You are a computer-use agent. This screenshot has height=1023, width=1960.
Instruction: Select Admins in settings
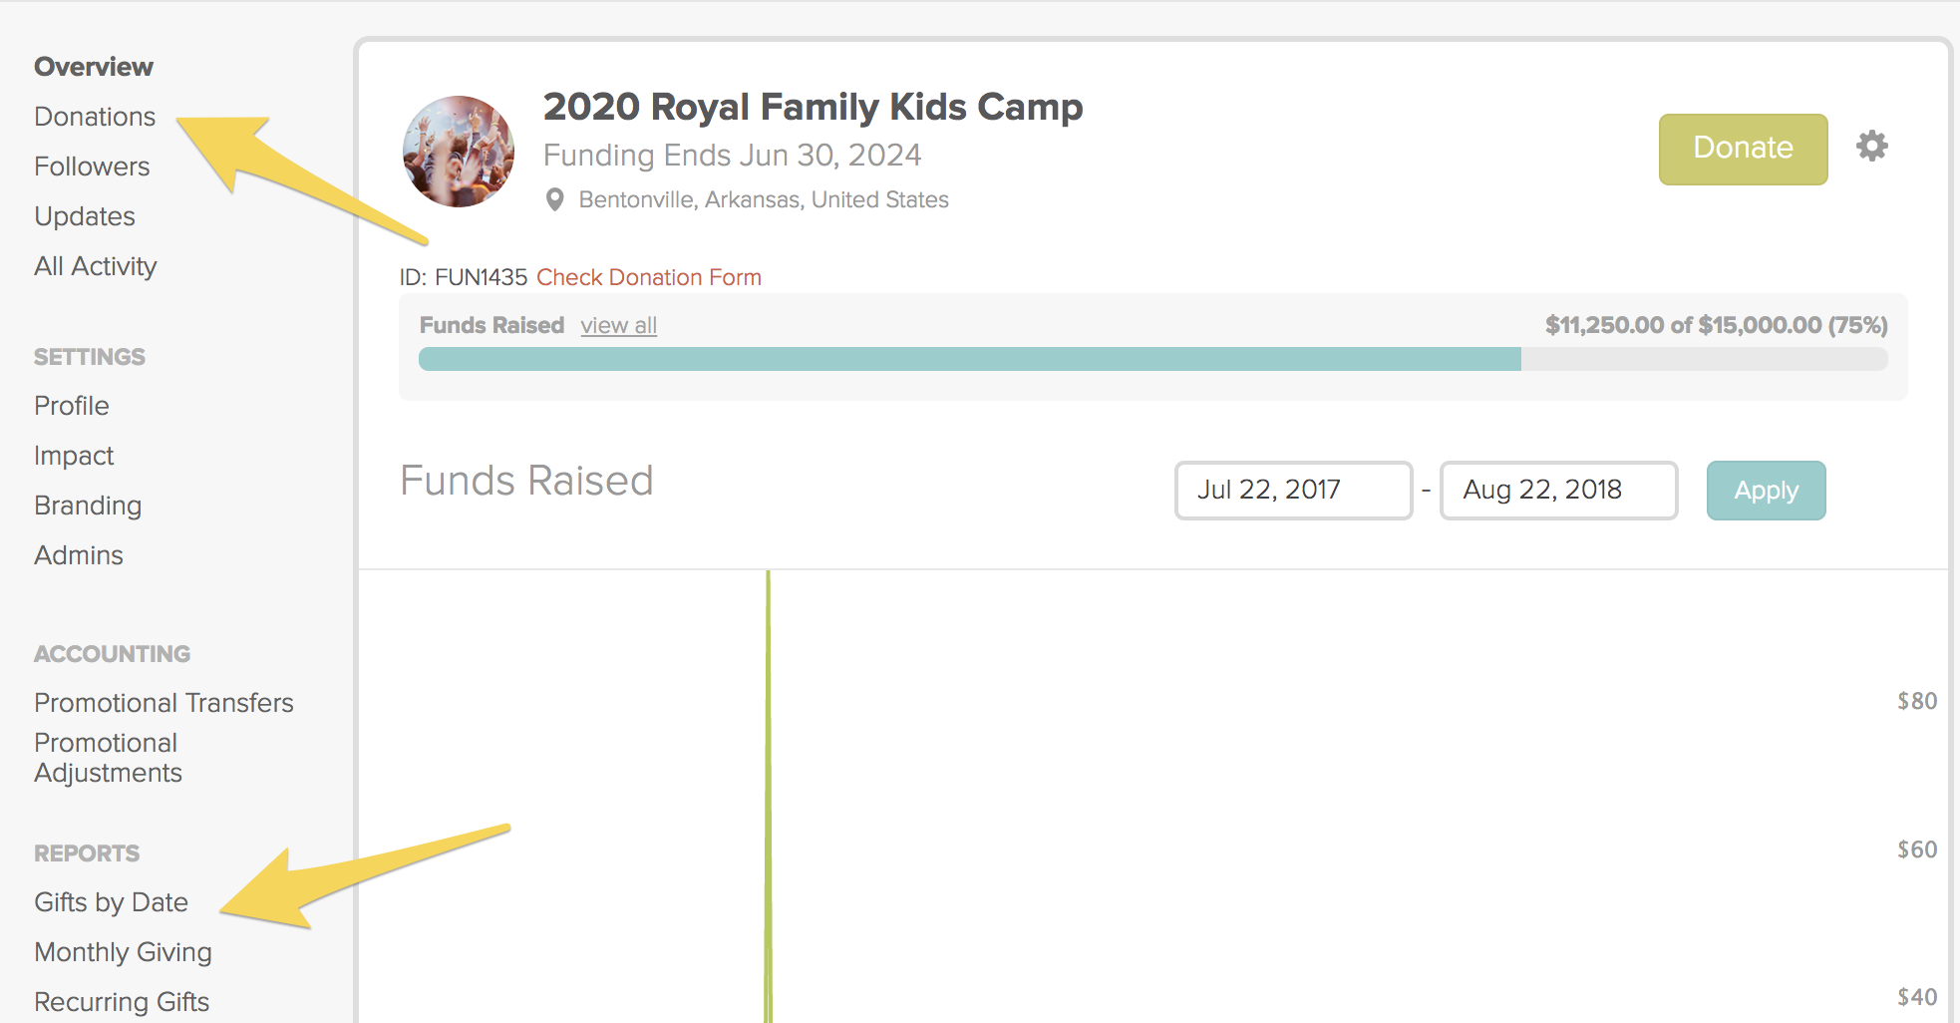[79, 555]
